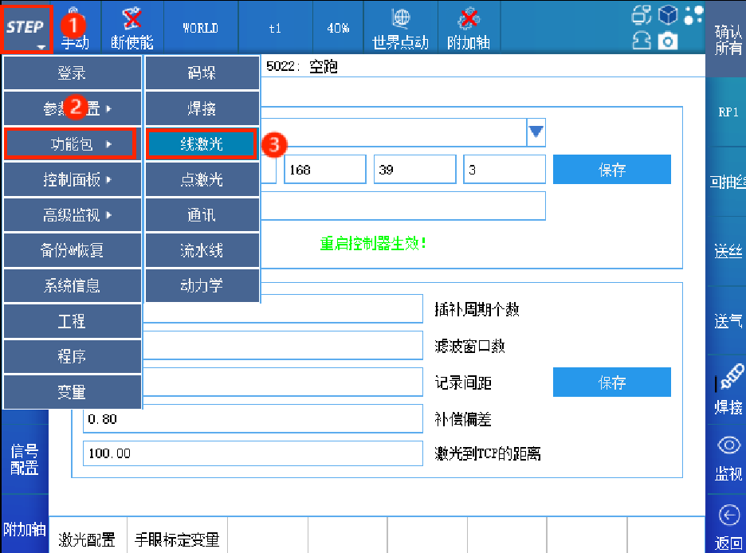746x553 pixels.
Task: Select 线激光 from the function package submenu
Action: point(202,144)
